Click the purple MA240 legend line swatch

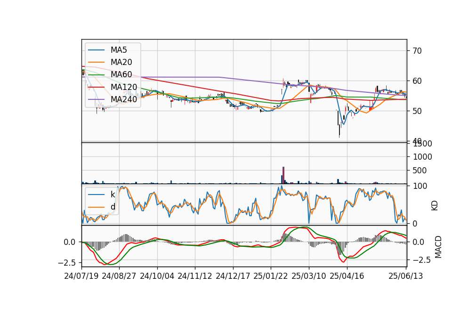pyautogui.click(x=96, y=99)
